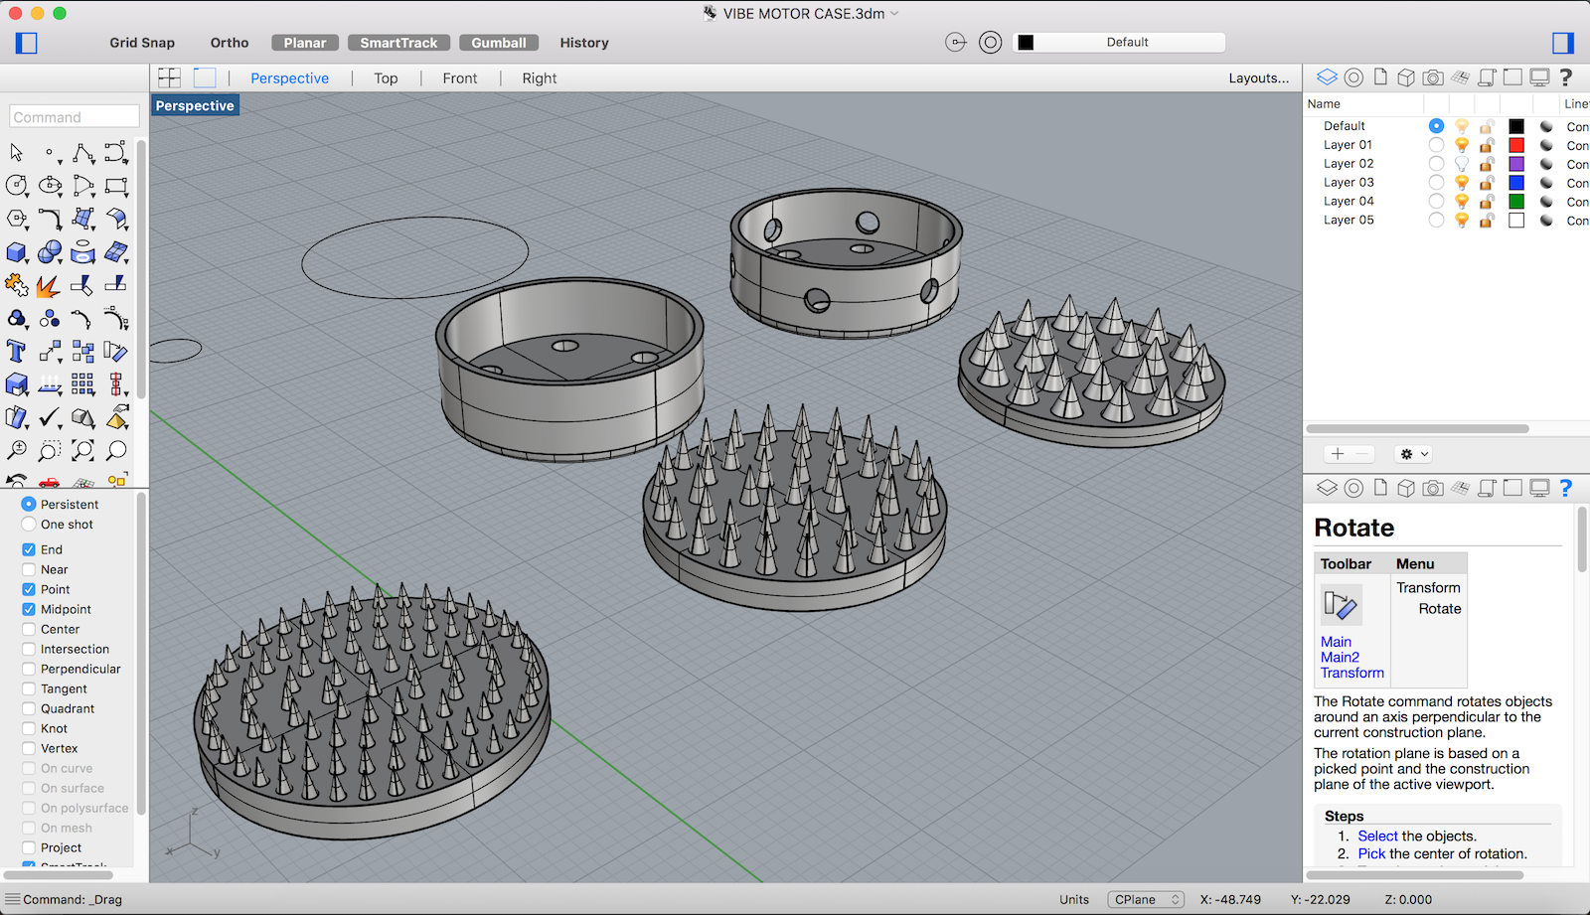Screen dimensions: 1590x915
Task: Open the CPlane dropdown in status bar
Action: coord(1146,899)
